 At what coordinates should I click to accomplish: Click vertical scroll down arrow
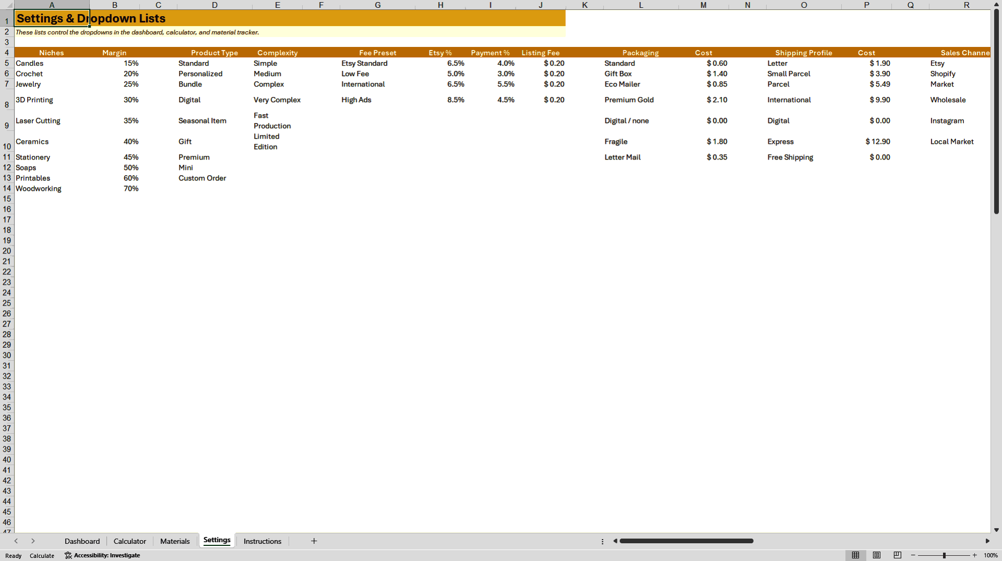coord(996,530)
